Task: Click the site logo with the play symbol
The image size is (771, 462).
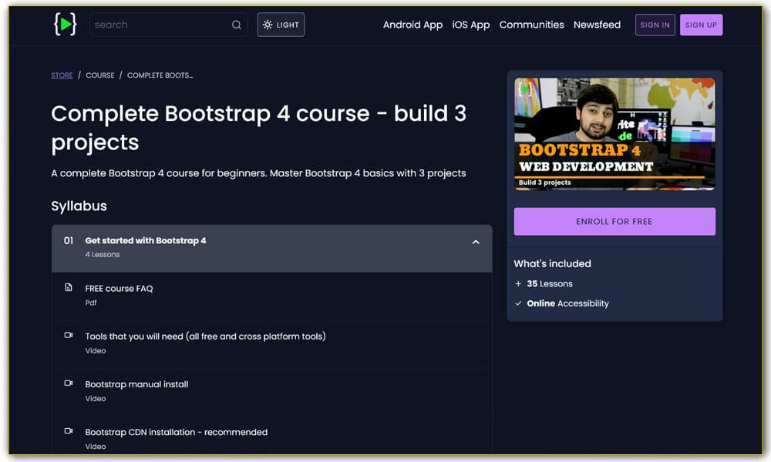Action: tap(66, 24)
